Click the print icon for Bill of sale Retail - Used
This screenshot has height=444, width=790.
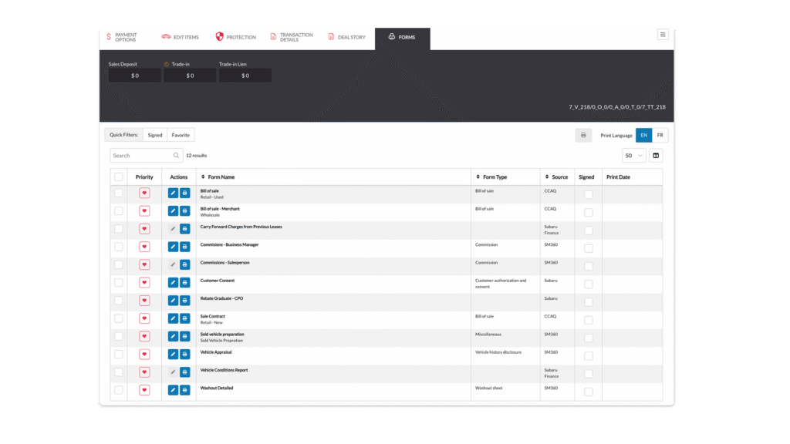(185, 193)
